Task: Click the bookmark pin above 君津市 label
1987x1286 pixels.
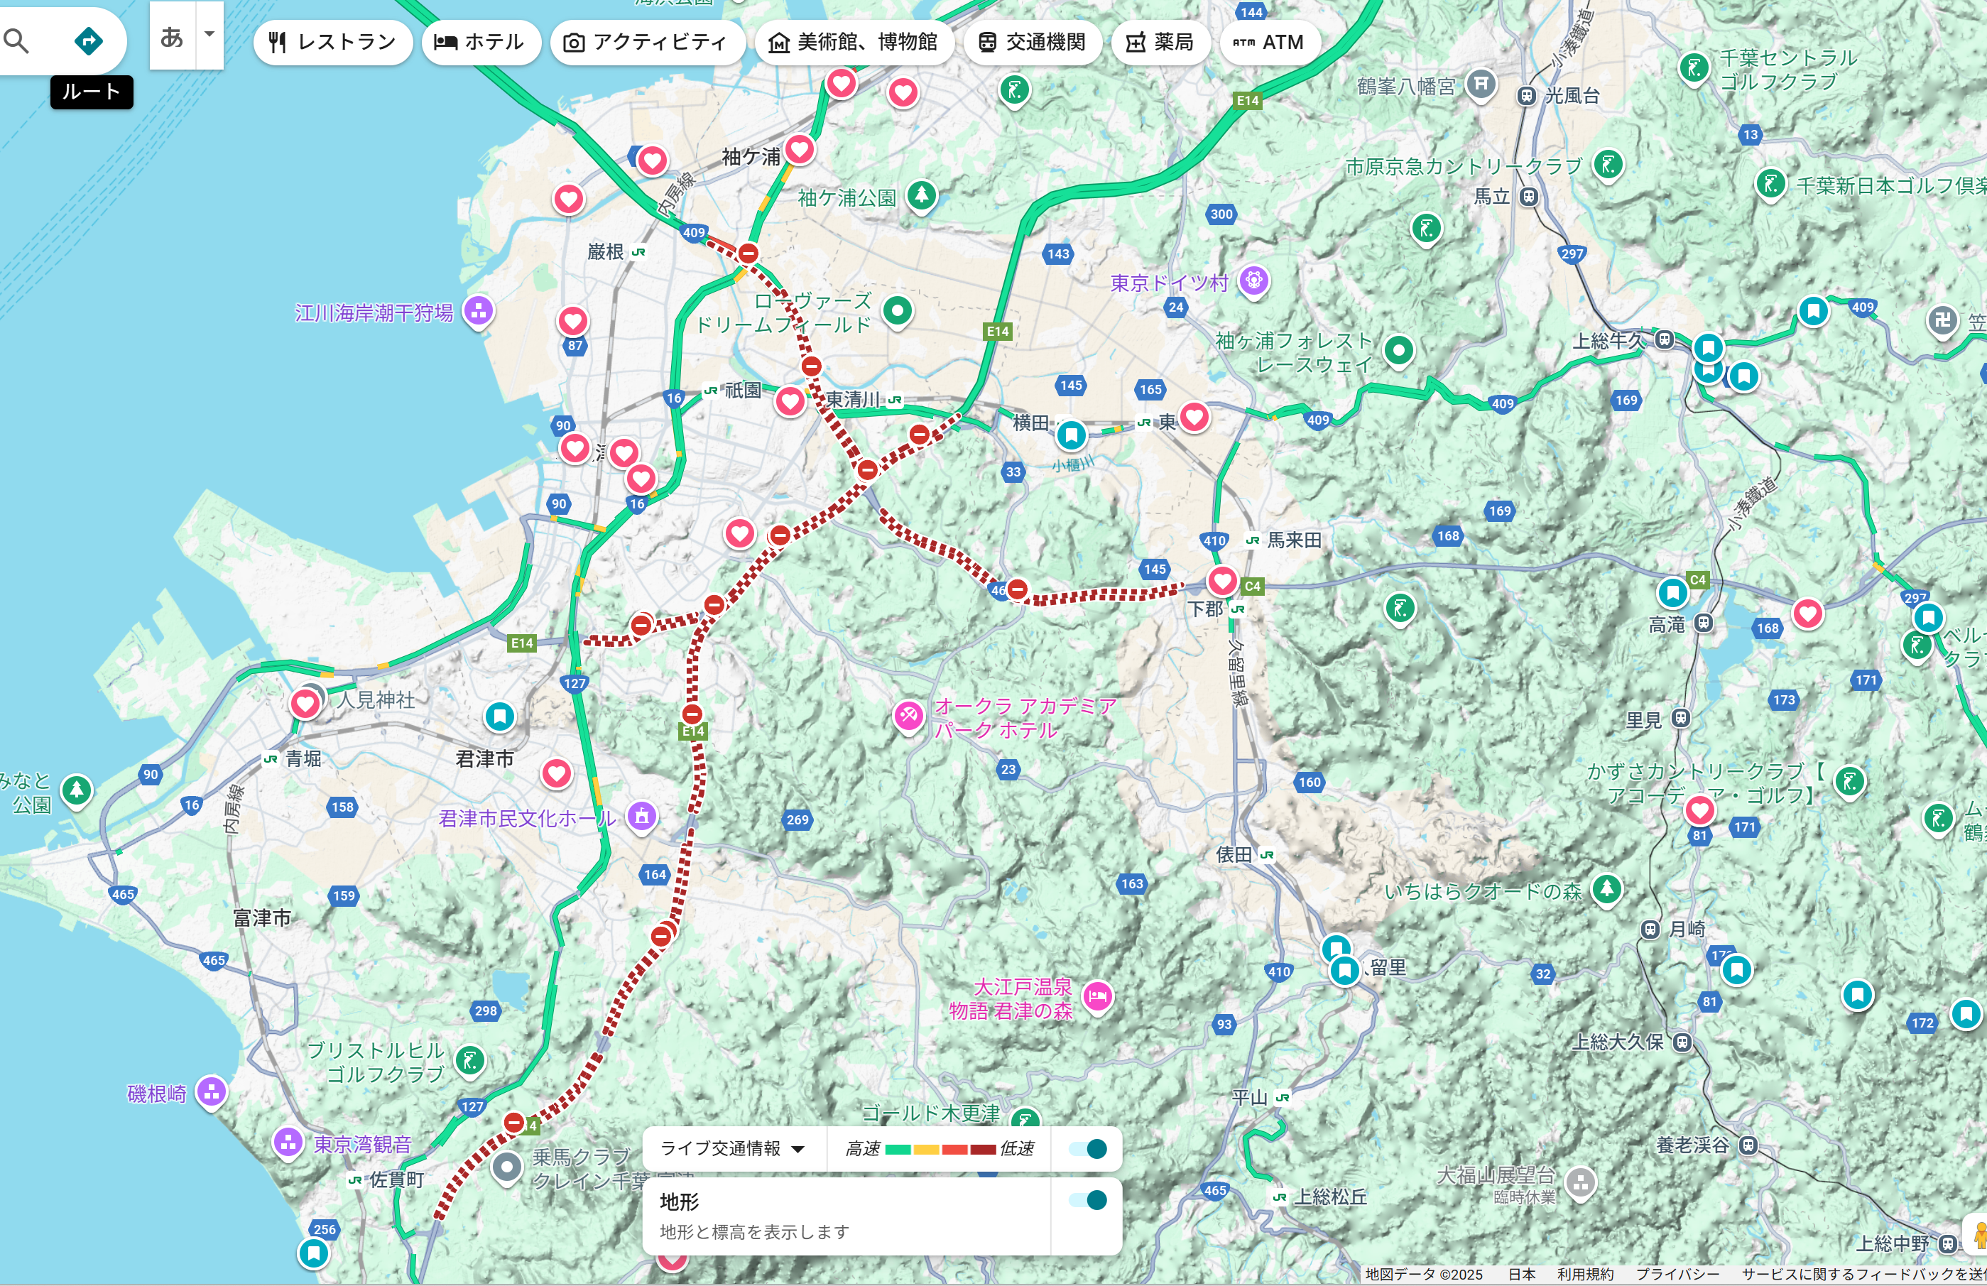Action: click(499, 716)
